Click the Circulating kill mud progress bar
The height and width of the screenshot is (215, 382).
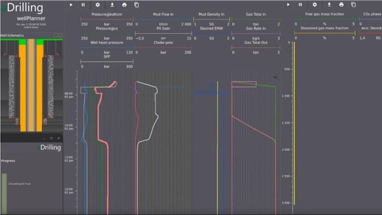point(4,194)
